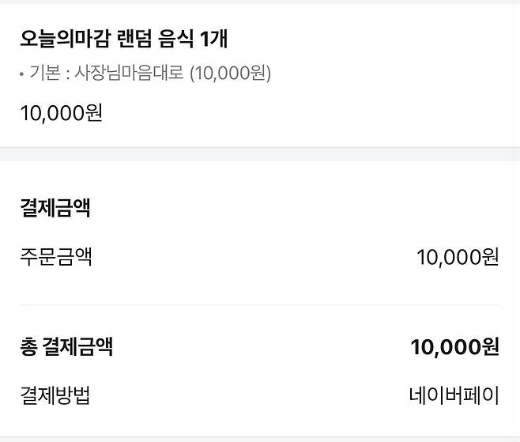
Task: Select the bold 총 결제금액 label
Action: 66,346
